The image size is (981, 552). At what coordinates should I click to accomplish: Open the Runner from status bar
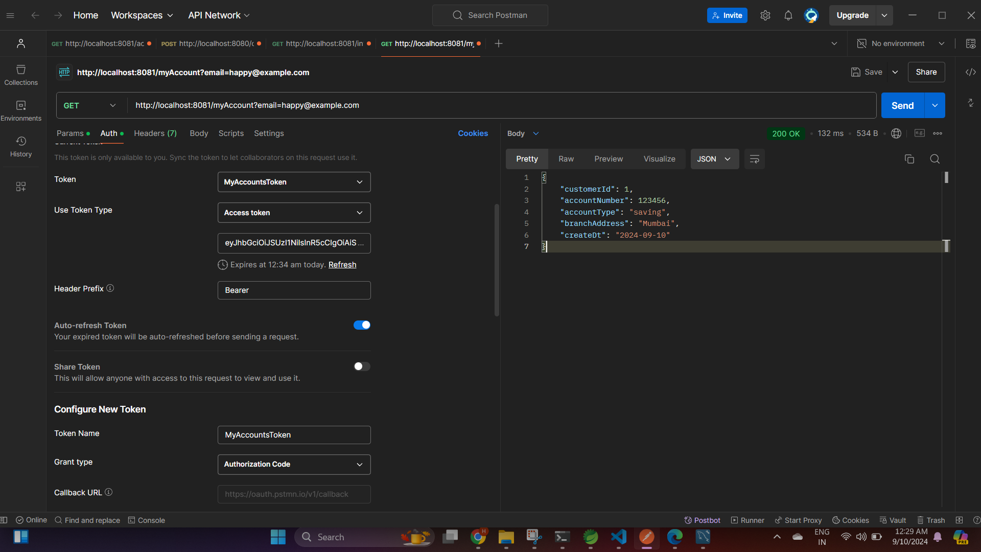pos(748,520)
